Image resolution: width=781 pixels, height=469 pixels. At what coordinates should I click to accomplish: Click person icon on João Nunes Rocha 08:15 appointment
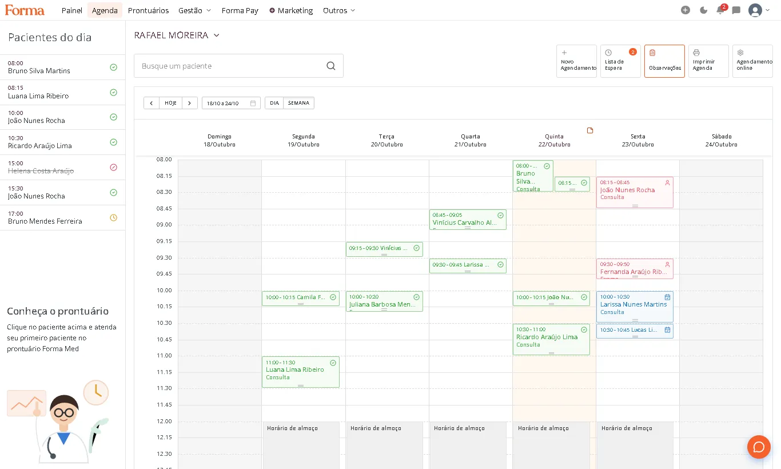[x=667, y=183]
